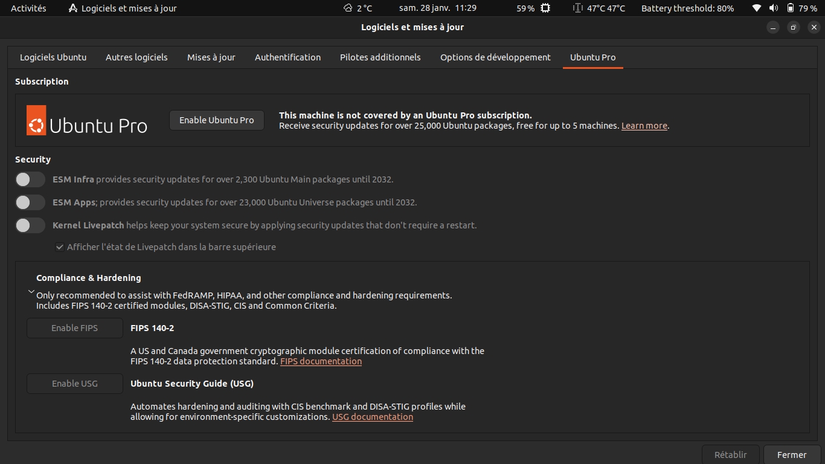Open the Mises à jour tab
The height and width of the screenshot is (464, 825).
click(x=211, y=57)
